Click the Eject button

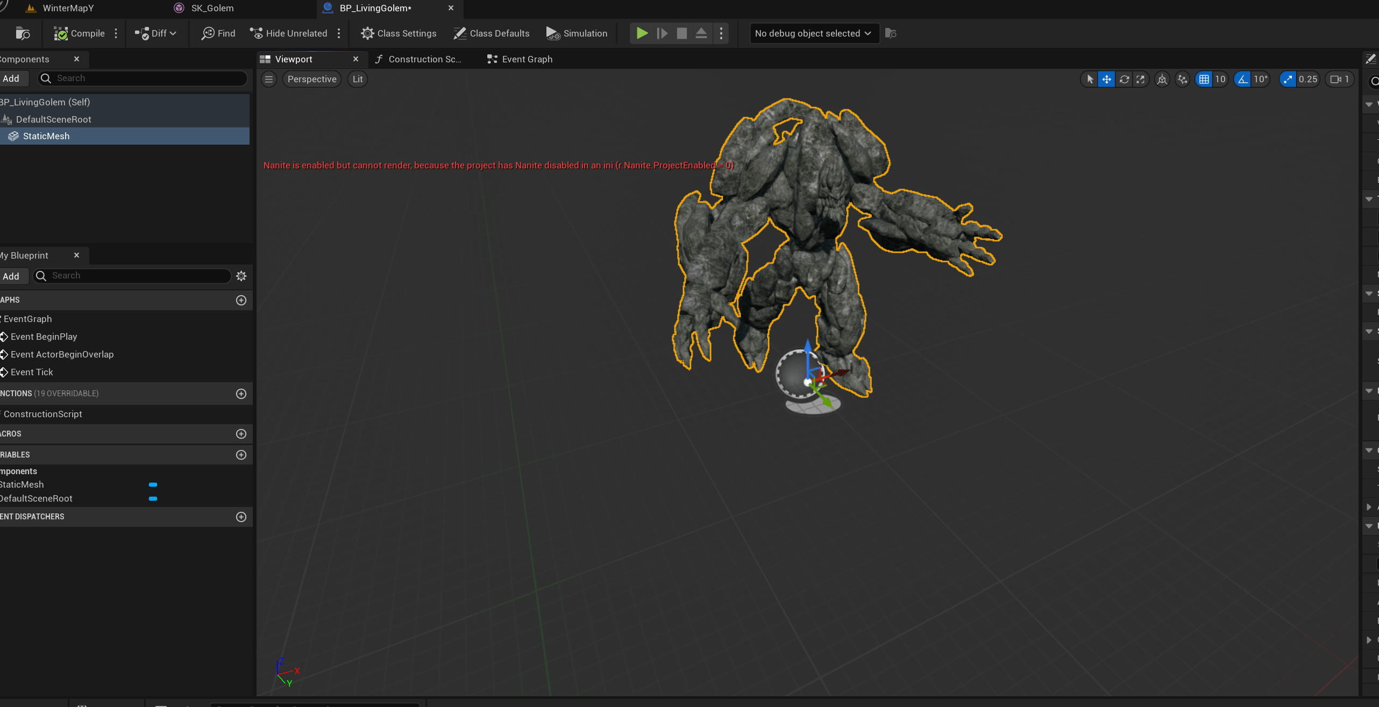tap(701, 33)
